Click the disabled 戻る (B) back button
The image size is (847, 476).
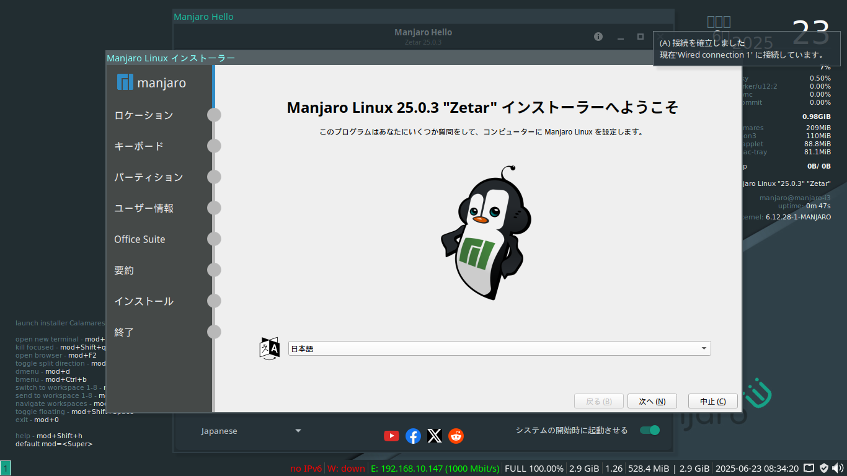click(x=599, y=402)
